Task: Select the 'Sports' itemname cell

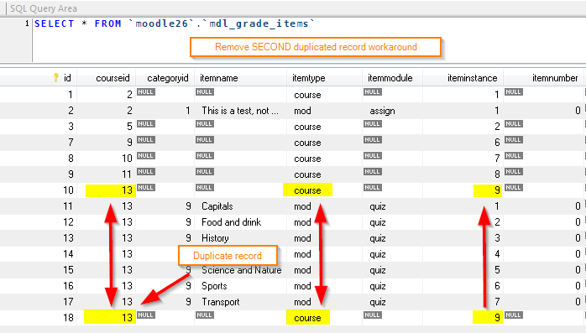Action: (214, 286)
